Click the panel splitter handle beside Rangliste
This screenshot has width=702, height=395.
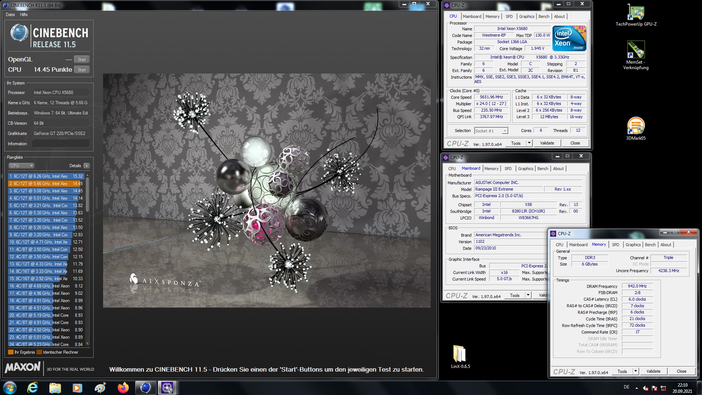pos(97,198)
